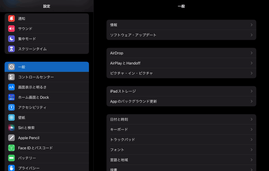Open アクセシビリティ settings

[x=47, y=107]
